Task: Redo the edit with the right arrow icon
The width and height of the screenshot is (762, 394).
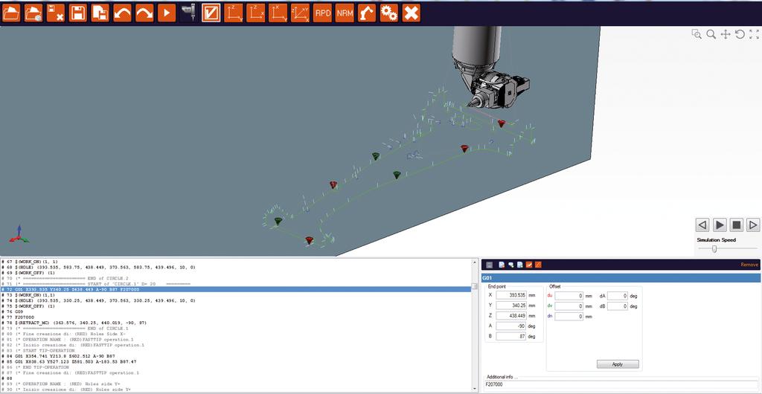Action: (x=144, y=13)
